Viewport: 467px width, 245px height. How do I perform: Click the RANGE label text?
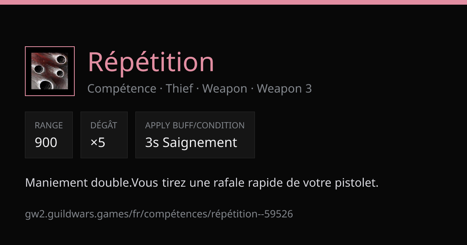pyautogui.click(x=49, y=125)
